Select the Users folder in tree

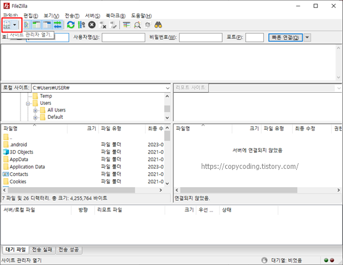(x=46, y=103)
